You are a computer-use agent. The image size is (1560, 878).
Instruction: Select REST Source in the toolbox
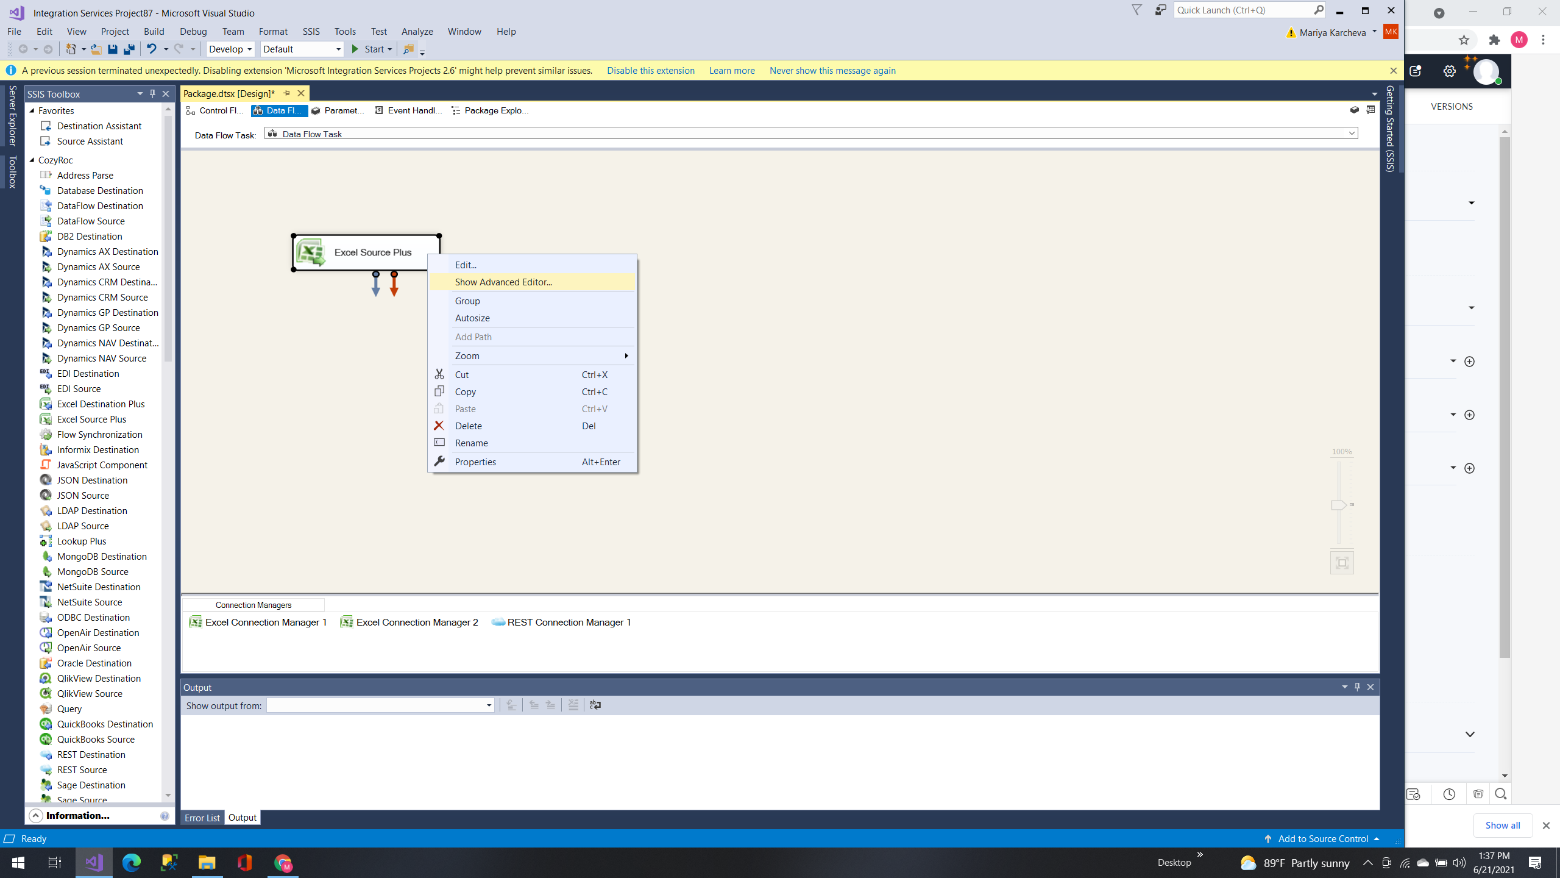tap(82, 769)
